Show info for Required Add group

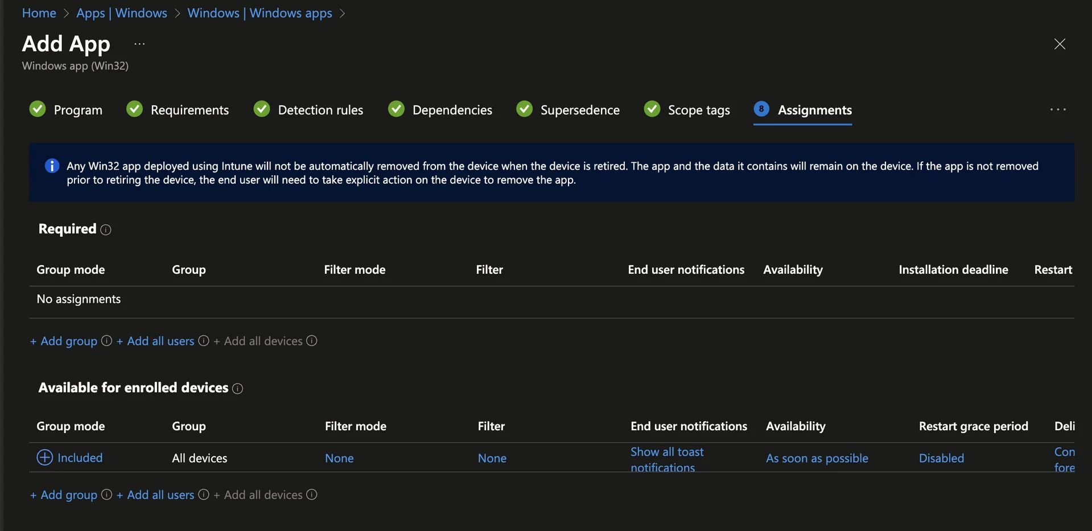pyautogui.click(x=106, y=340)
